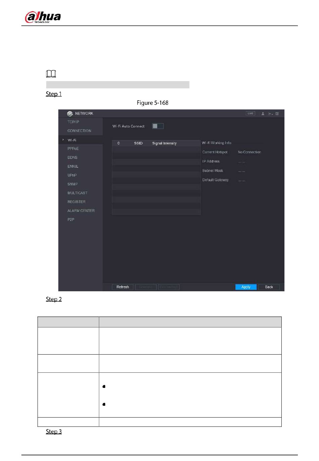Click the blue Apply button
The width and height of the screenshot is (319, 461).
pyautogui.click(x=246, y=287)
